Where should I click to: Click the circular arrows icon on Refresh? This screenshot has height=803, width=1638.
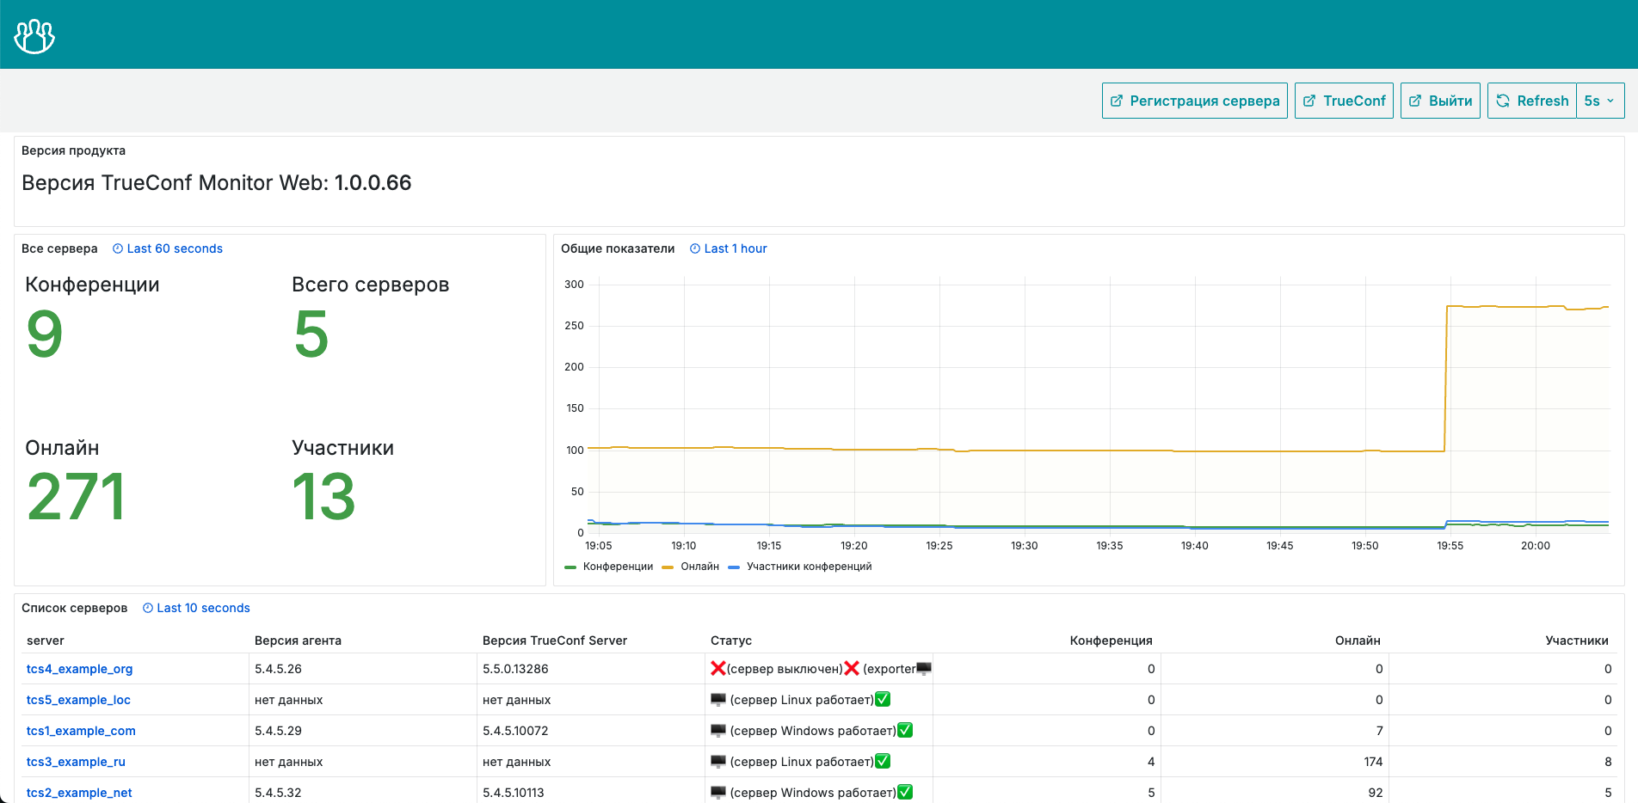(x=1503, y=101)
